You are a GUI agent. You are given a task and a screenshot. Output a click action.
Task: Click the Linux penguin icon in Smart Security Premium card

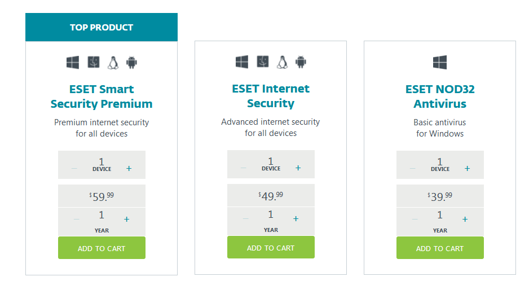pos(113,63)
